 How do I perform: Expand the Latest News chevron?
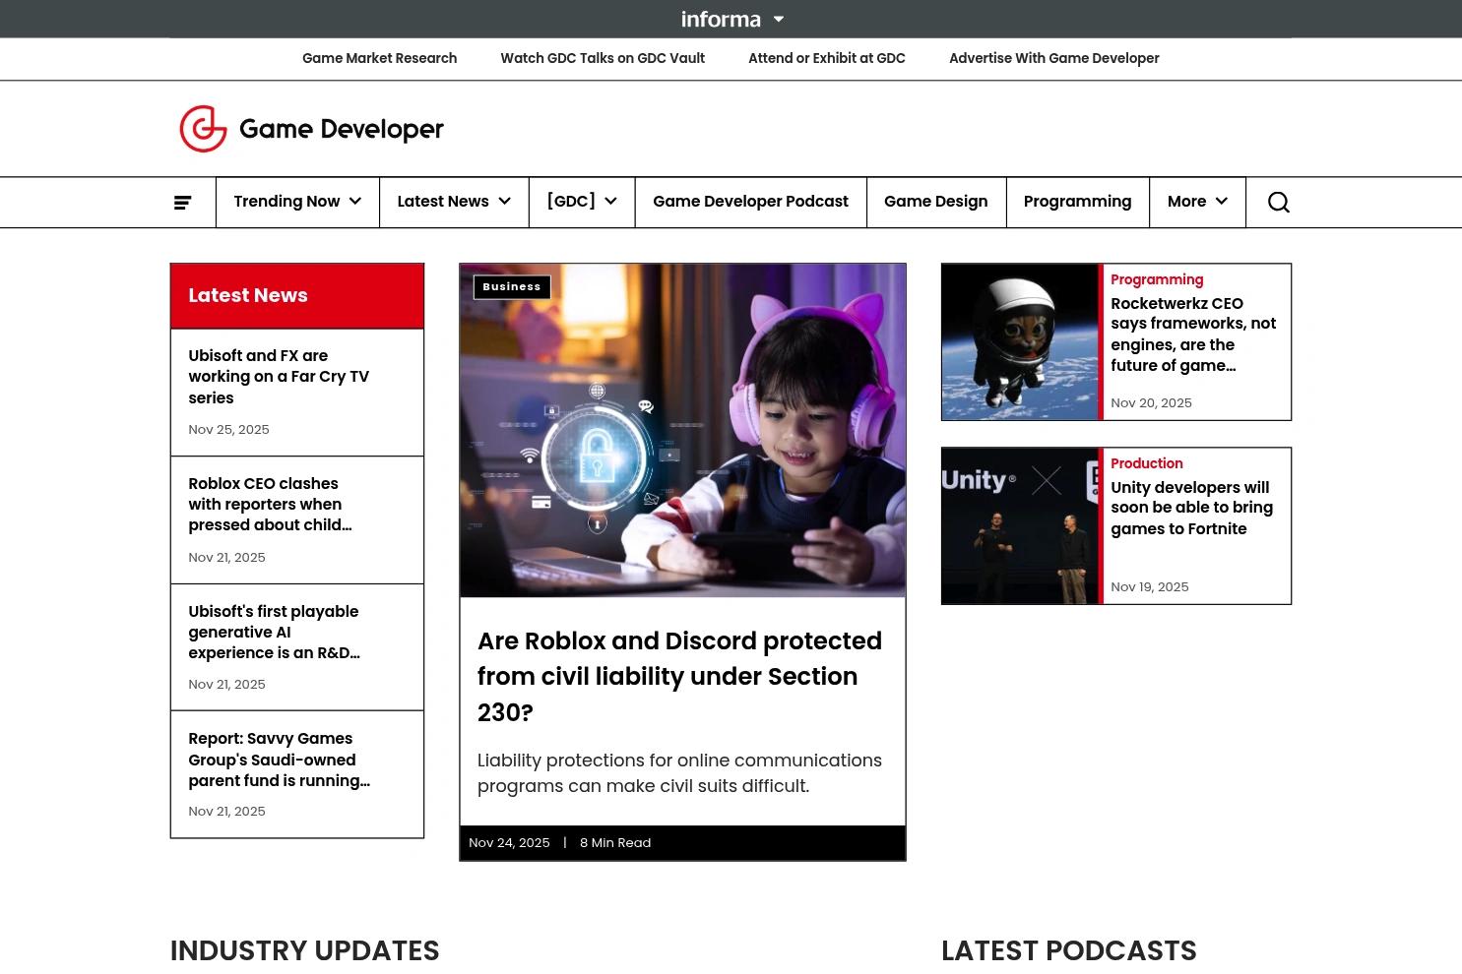coord(505,202)
